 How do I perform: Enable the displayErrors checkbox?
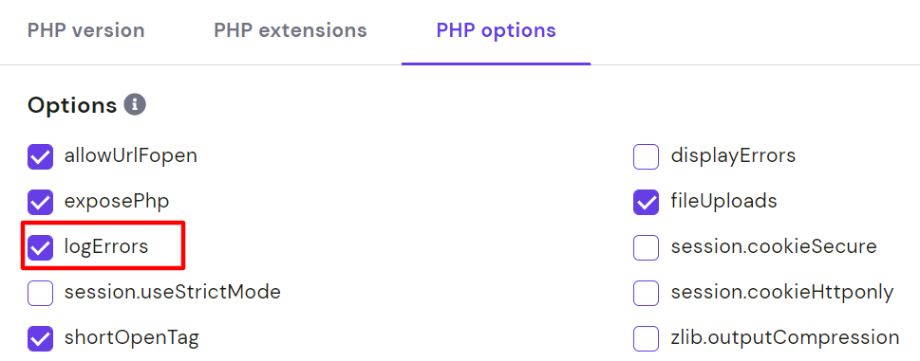pyautogui.click(x=646, y=156)
